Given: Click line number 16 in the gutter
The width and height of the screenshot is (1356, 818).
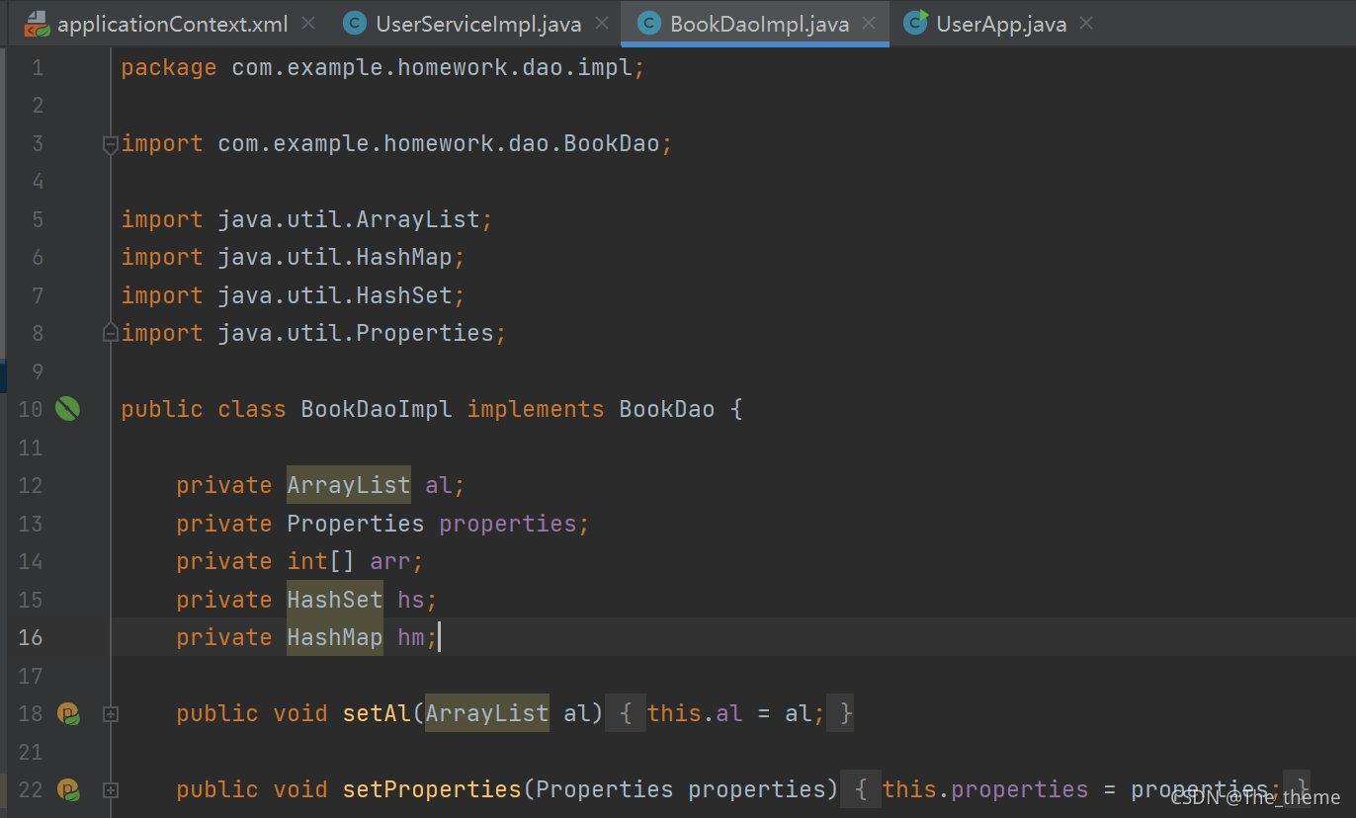Looking at the screenshot, I should click(31, 637).
